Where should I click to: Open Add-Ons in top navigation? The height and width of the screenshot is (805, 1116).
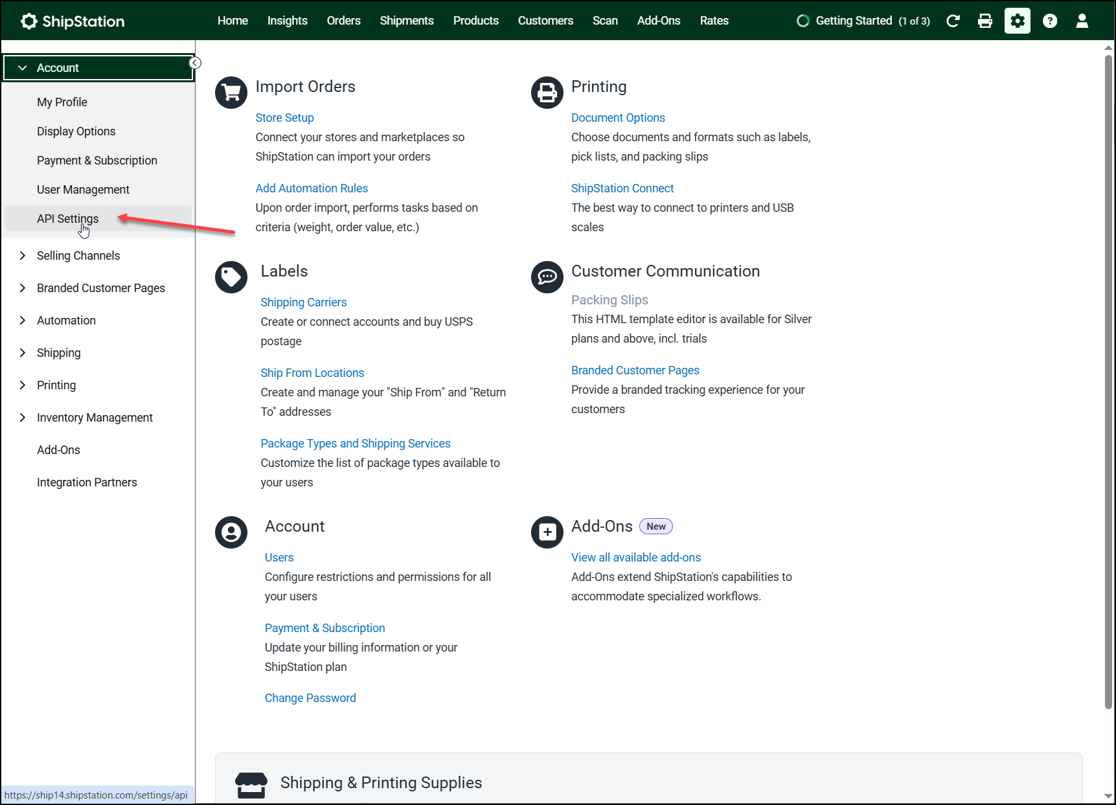point(659,21)
